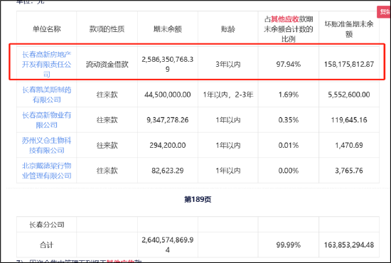Select the value 119,645.16
Image resolution: width=391 pixels, height=263 pixels.
click(349, 120)
